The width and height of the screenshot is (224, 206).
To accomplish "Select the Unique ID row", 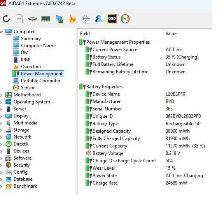I will tap(143, 116).
